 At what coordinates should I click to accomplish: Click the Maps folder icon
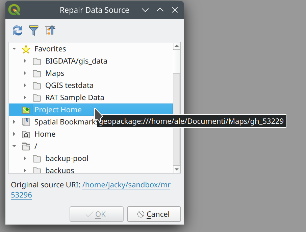point(37,73)
